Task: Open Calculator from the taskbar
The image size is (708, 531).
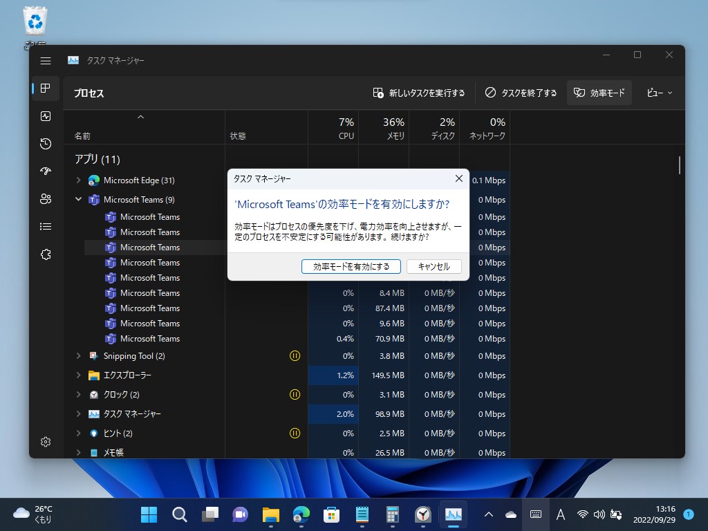Action: click(x=393, y=514)
